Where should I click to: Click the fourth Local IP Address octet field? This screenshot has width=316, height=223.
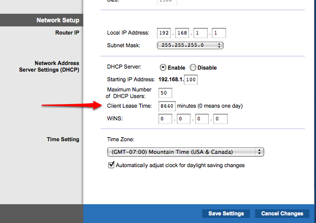(x=219, y=33)
